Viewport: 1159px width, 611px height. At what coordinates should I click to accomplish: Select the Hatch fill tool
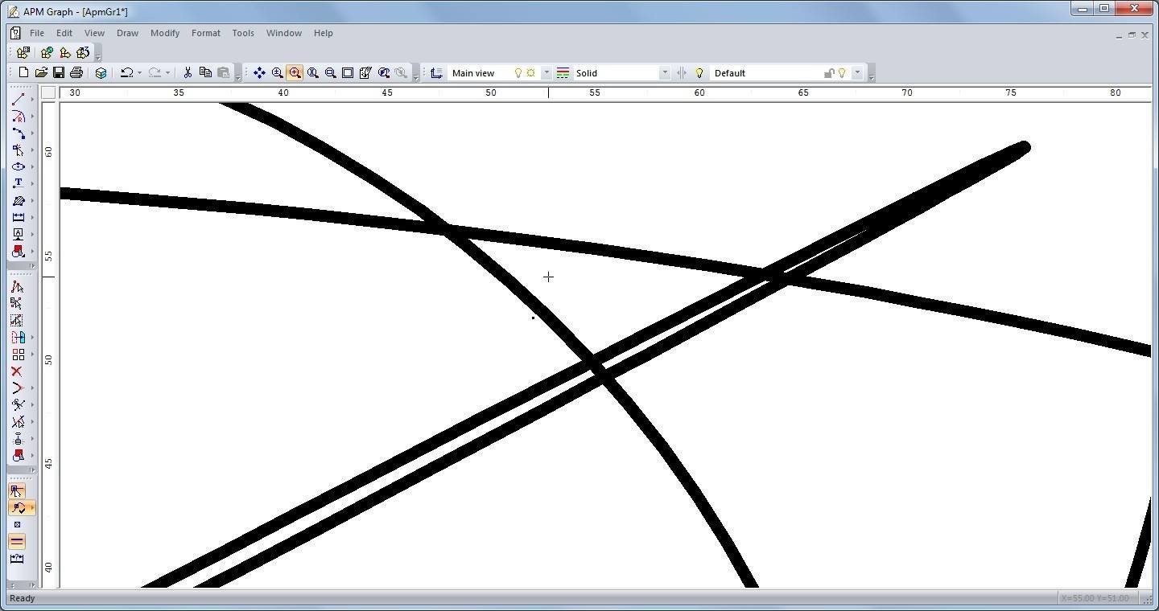[x=18, y=200]
